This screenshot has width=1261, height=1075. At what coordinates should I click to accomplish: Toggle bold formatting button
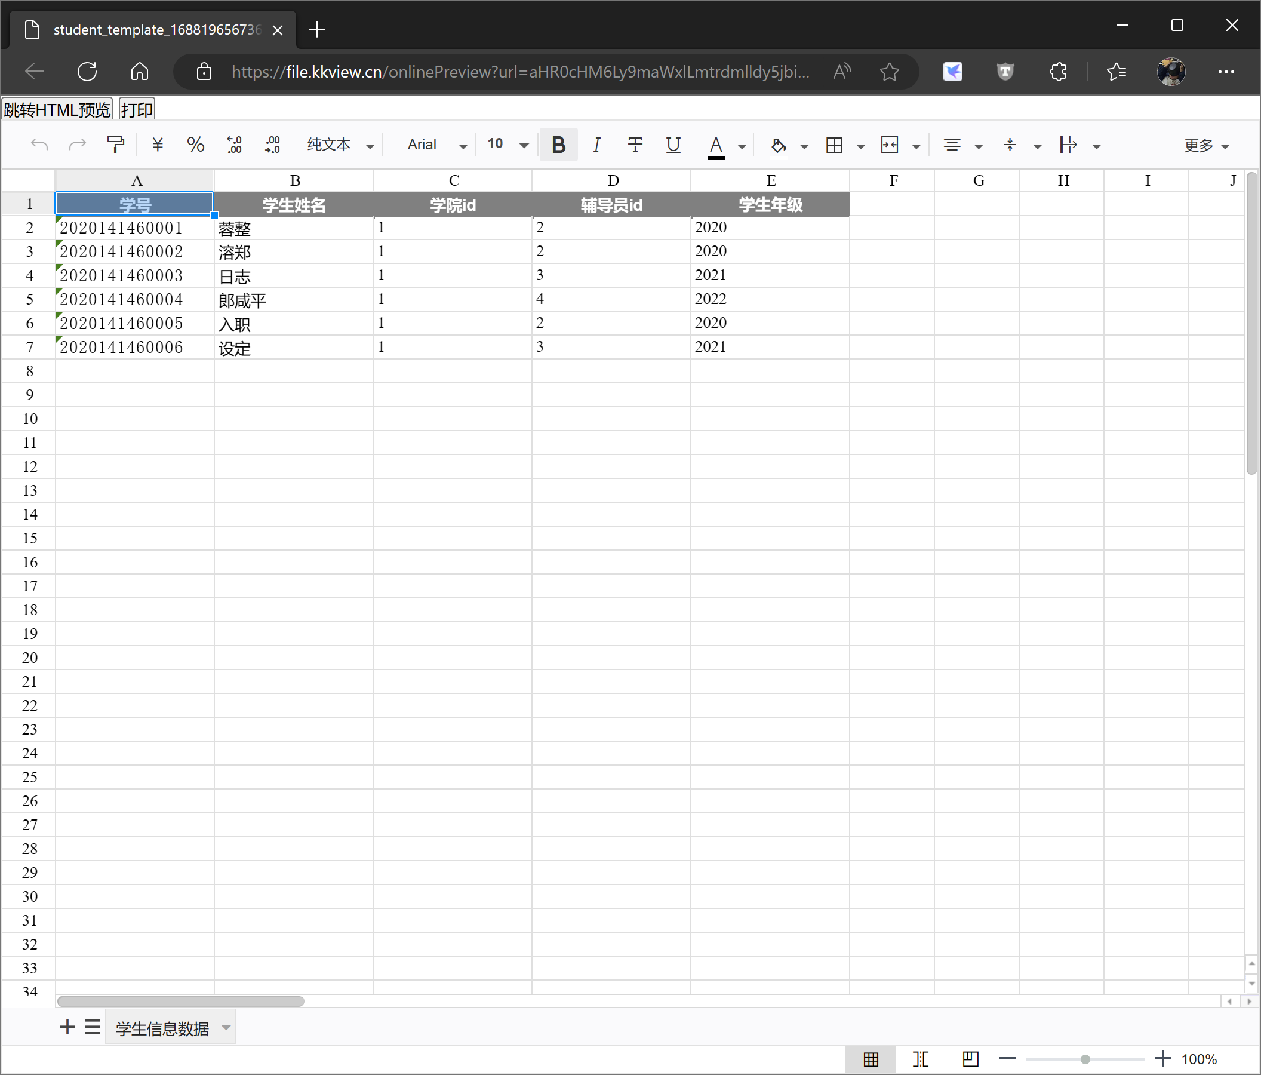558,145
